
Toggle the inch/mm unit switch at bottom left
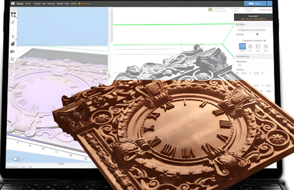pyautogui.click(x=17, y=159)
